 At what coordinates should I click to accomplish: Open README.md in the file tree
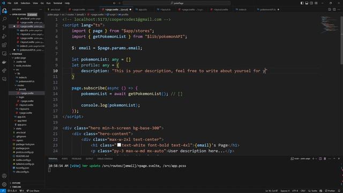coord(21,156)
